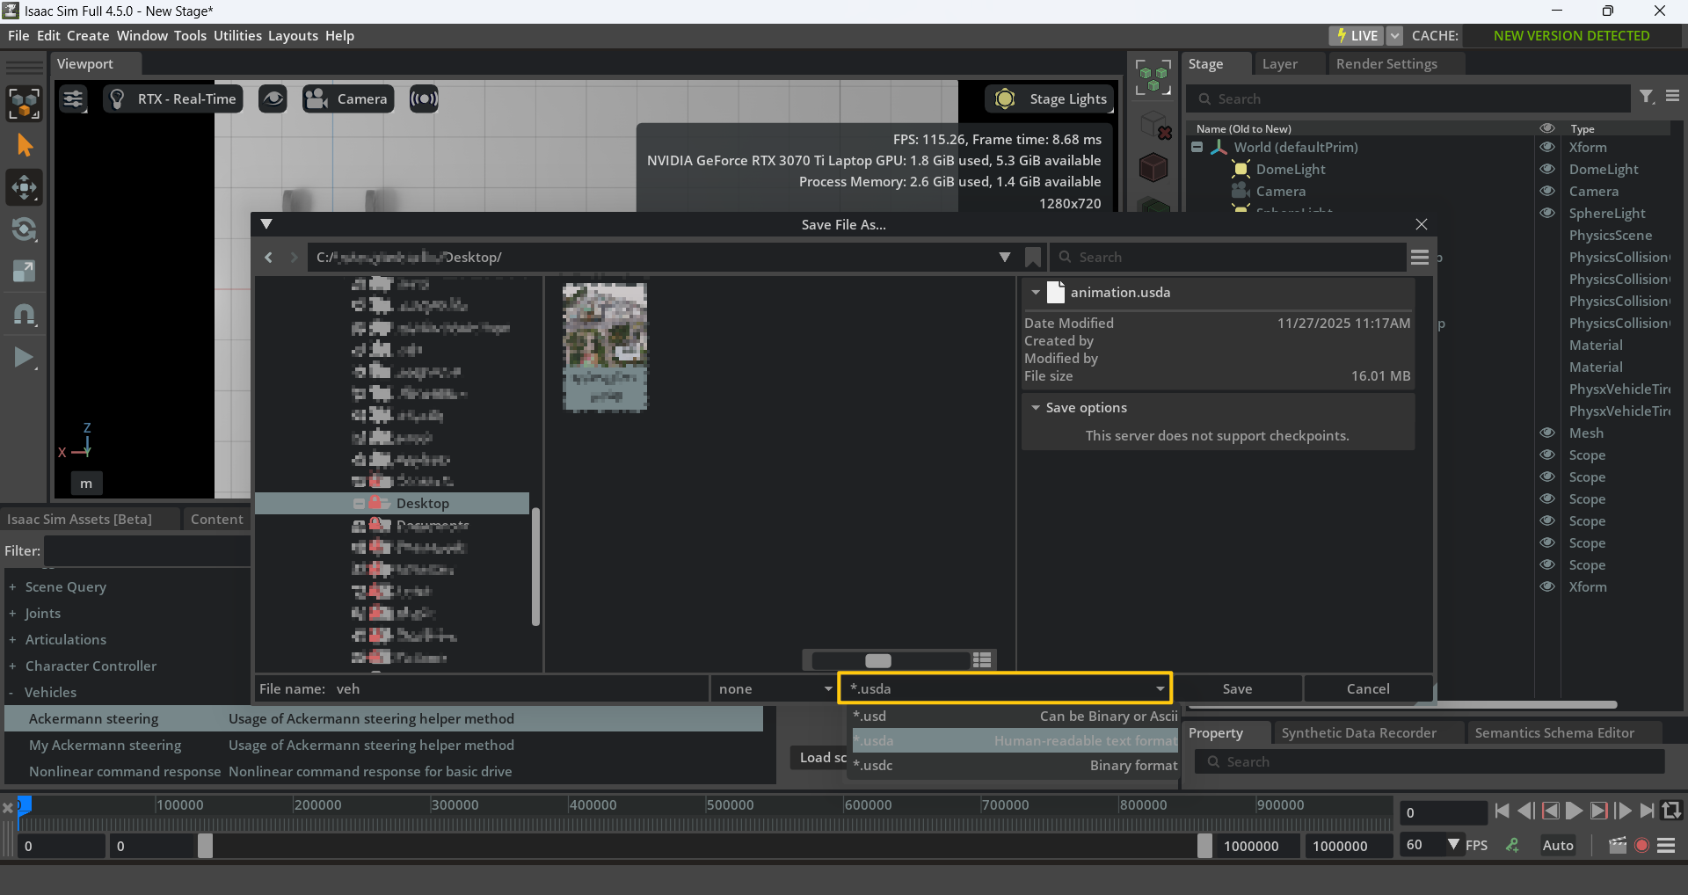Switch file view to grid/list toggle icon

click(x=982, y=660)
